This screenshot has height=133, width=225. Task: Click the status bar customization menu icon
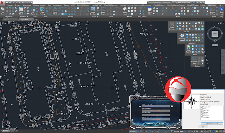[x=224, y=131]
